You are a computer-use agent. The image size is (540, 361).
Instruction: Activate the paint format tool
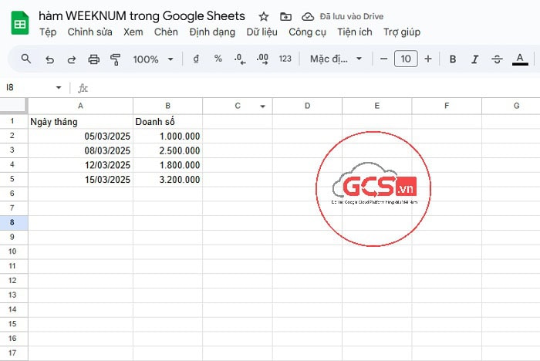point(116,59)
